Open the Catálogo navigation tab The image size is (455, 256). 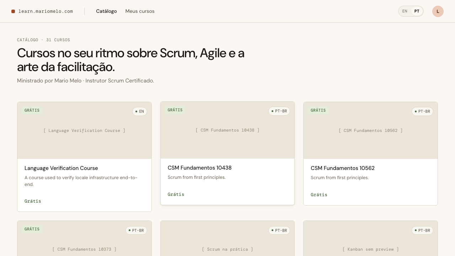coord(106,11)
